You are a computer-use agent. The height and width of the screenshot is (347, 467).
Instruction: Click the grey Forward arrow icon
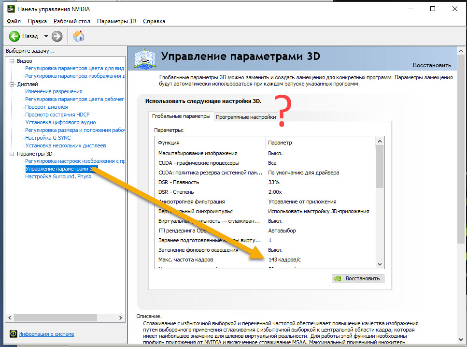pos(57,36)
